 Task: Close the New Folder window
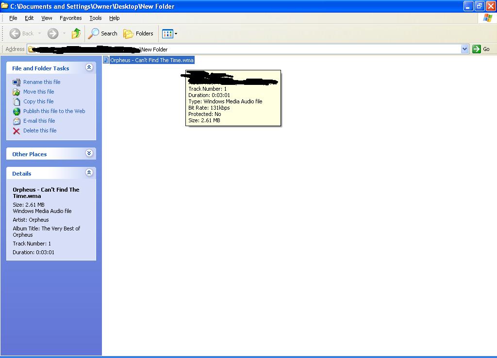point(491,6)
